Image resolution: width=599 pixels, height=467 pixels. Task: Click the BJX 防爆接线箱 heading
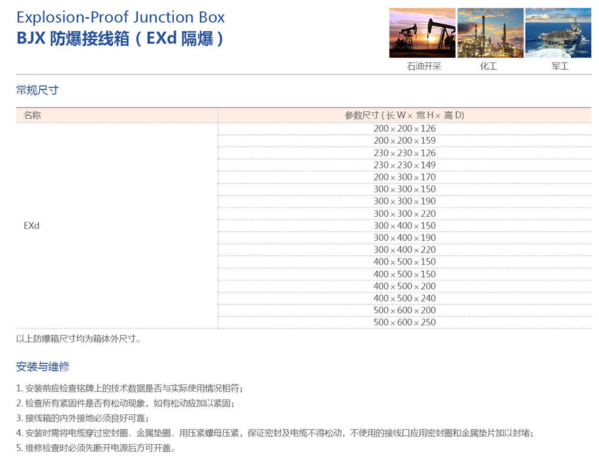[120, 39]
